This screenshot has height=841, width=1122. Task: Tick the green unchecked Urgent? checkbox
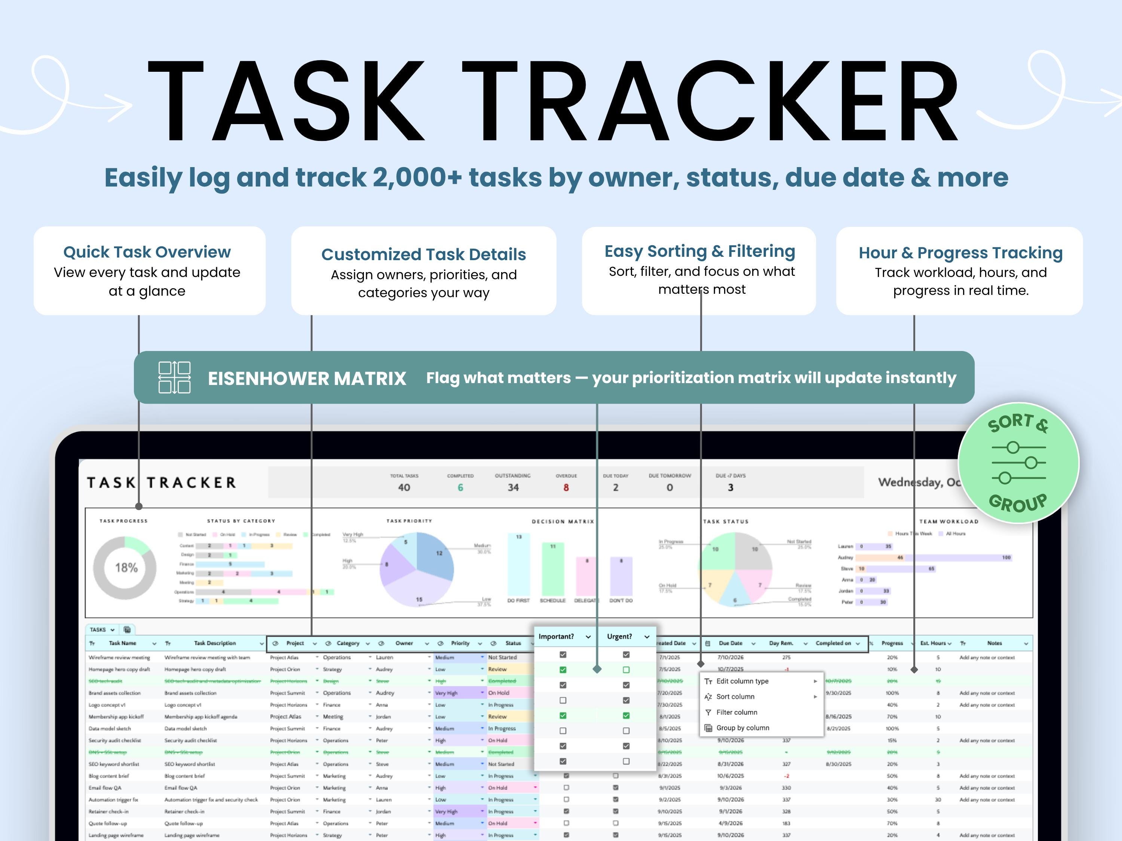[x=626, y=670]
